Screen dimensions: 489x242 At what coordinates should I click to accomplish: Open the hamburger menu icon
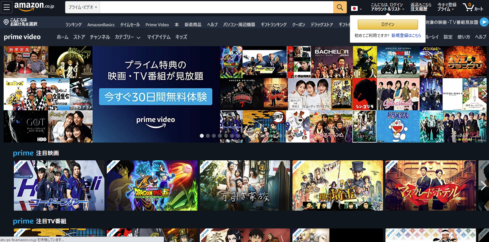point(7,7)
